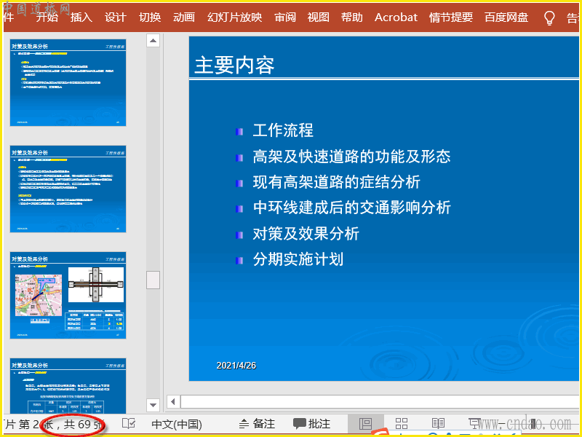582x437 pixels.
Task: Switch to Slide Sorter view icon
Action: click(x=402, y=423)
